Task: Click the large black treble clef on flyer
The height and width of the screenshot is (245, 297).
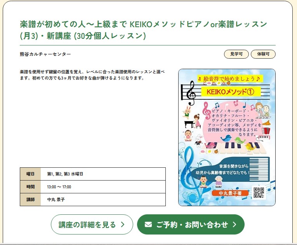Action: [191, 93]
